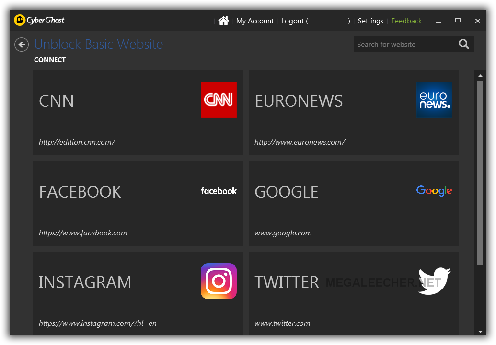Click the white facebook logo
This screenshot has width=496, height=345.
(x=219, y=191)
